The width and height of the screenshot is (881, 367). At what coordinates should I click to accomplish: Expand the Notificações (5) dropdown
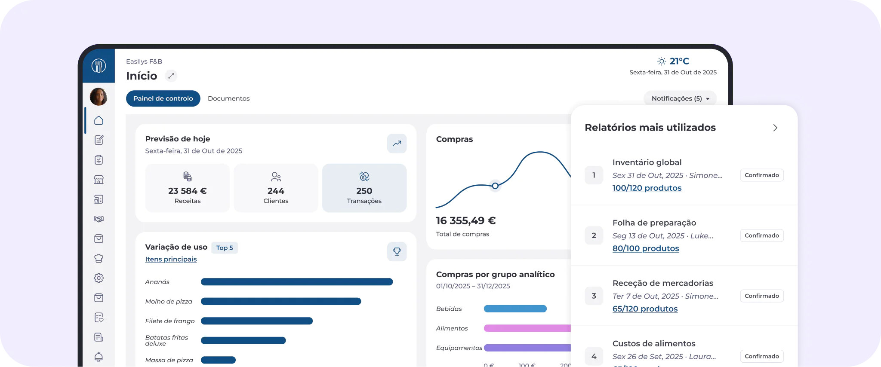coord(680,98)
